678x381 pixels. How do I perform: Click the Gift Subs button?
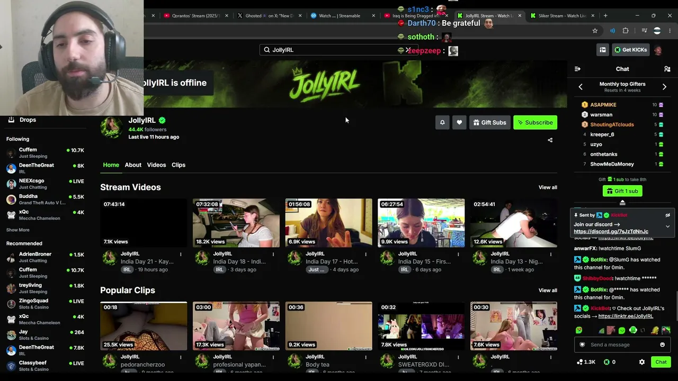(x=489, y=122)
